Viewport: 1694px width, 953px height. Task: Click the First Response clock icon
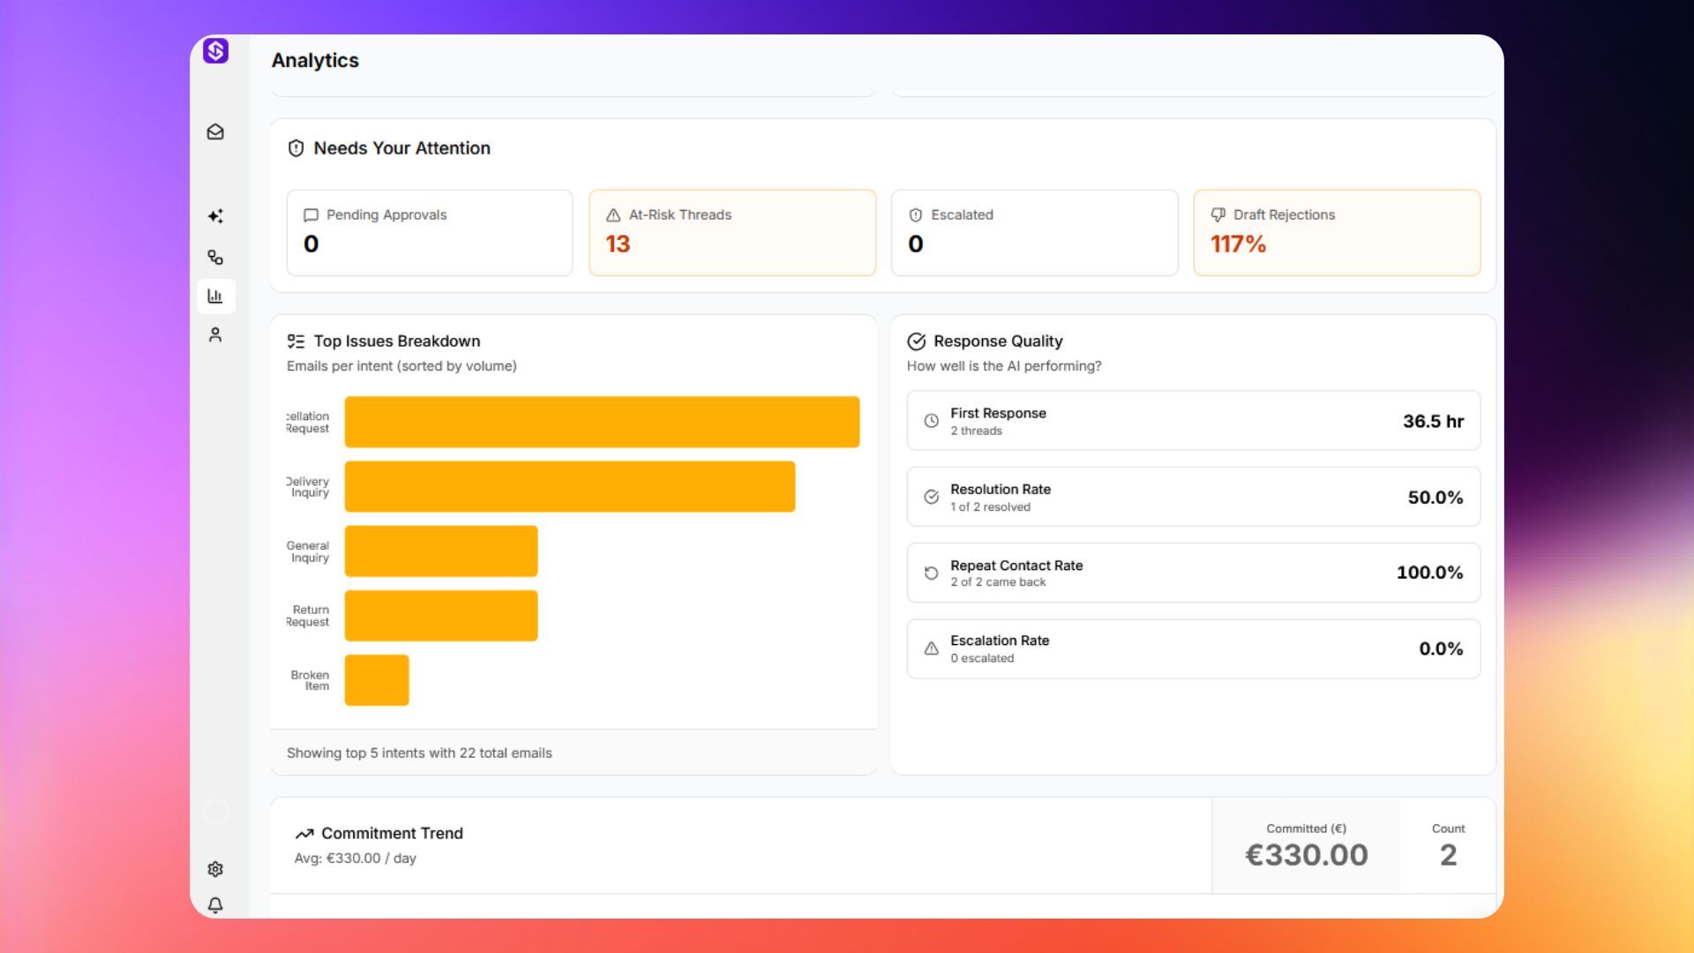click(931, 421)
